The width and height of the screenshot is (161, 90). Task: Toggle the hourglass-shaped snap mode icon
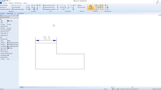coord(96,7)
